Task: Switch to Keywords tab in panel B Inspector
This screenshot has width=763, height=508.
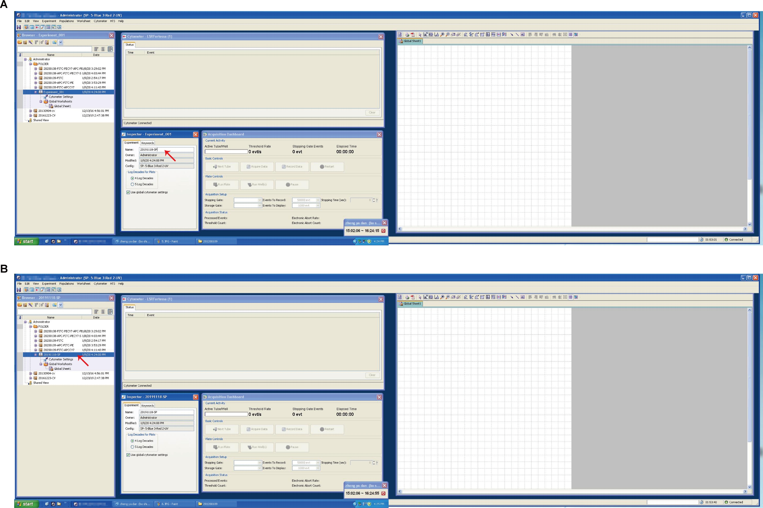Action: pos(148,406)
